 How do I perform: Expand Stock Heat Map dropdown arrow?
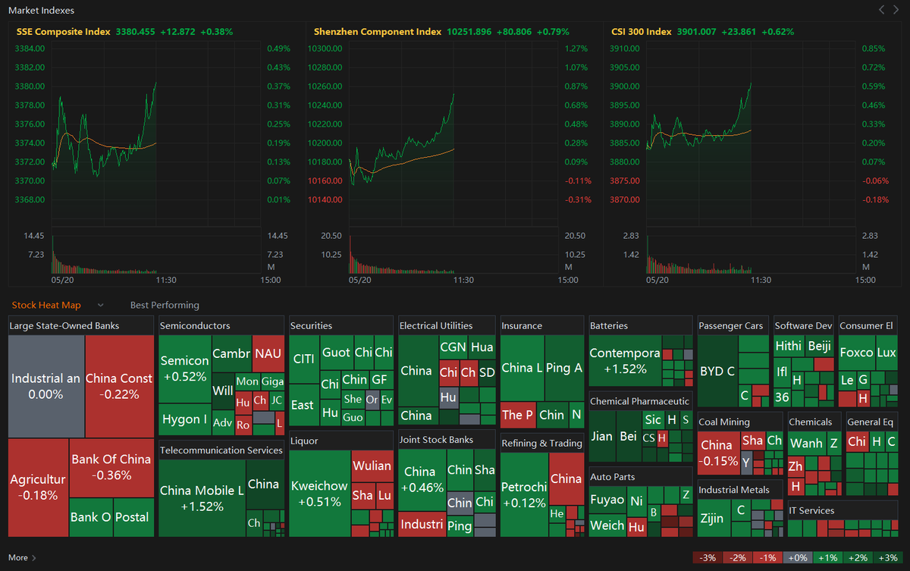pyautogui.click(x=100, y=305)
